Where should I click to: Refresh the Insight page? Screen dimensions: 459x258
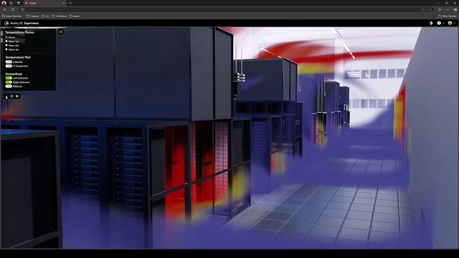pos(12,9)
